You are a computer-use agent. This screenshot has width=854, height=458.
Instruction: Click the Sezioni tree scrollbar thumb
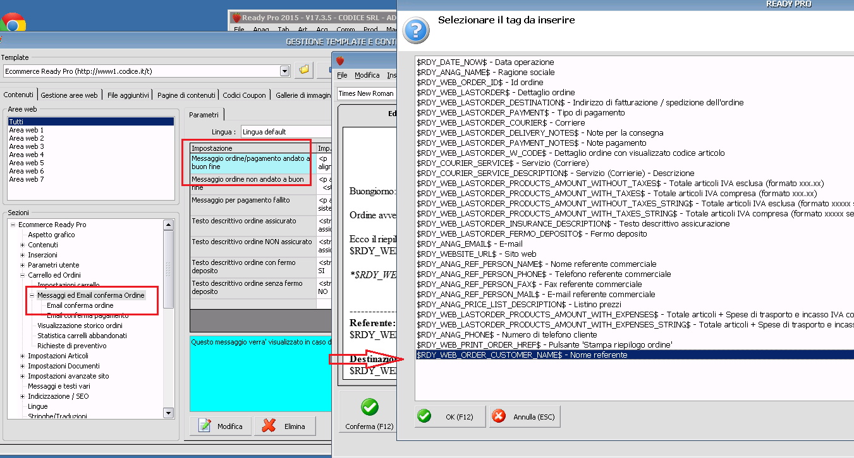(x=168, y=270)
